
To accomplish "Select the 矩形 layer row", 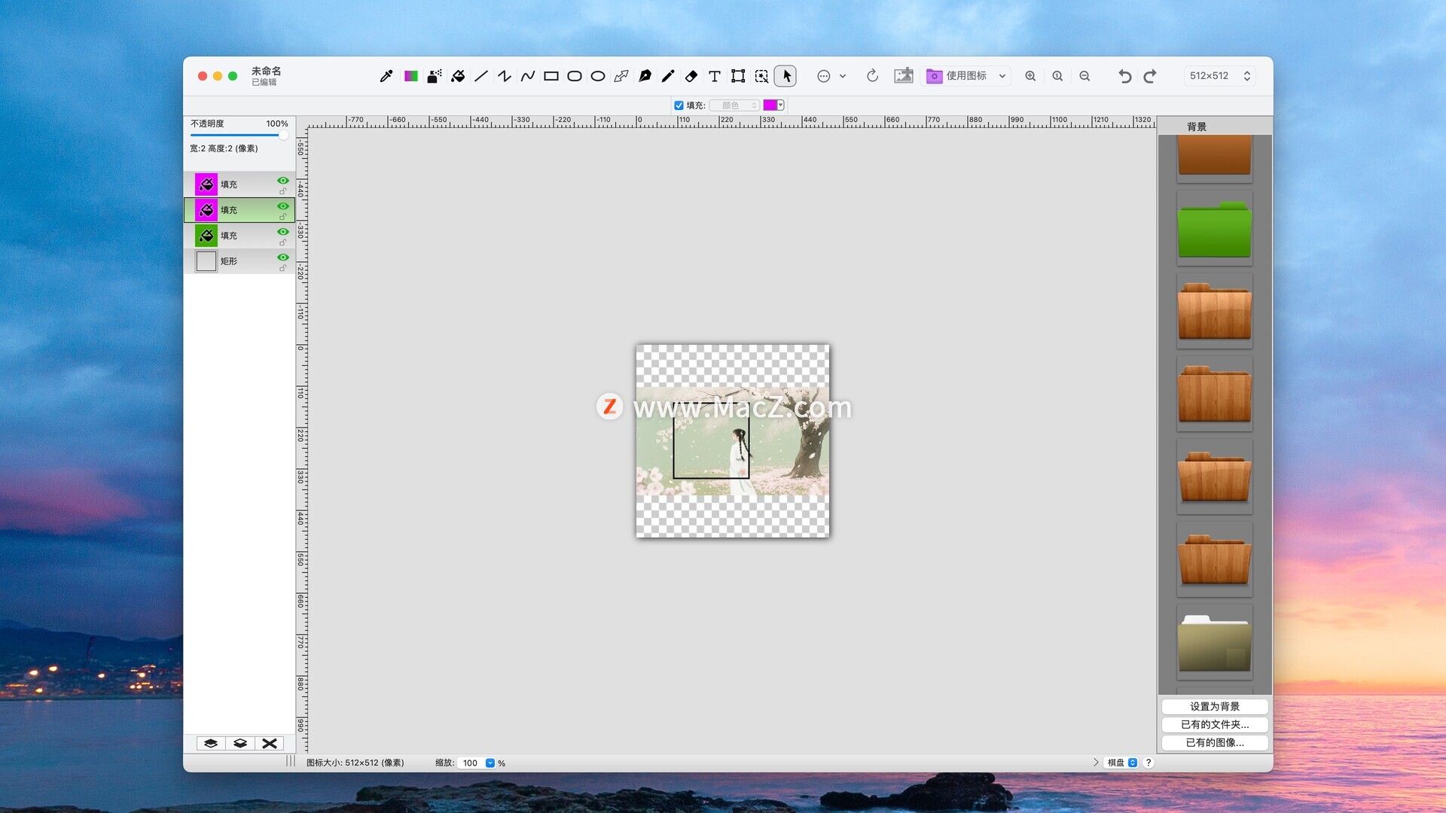I will pyautogui.click(x=239, y=261).
